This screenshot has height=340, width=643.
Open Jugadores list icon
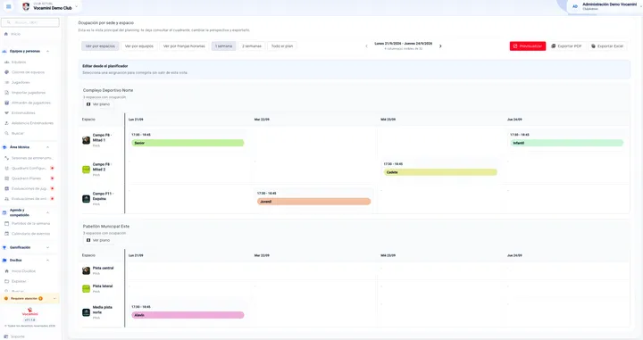pos(6,82)
